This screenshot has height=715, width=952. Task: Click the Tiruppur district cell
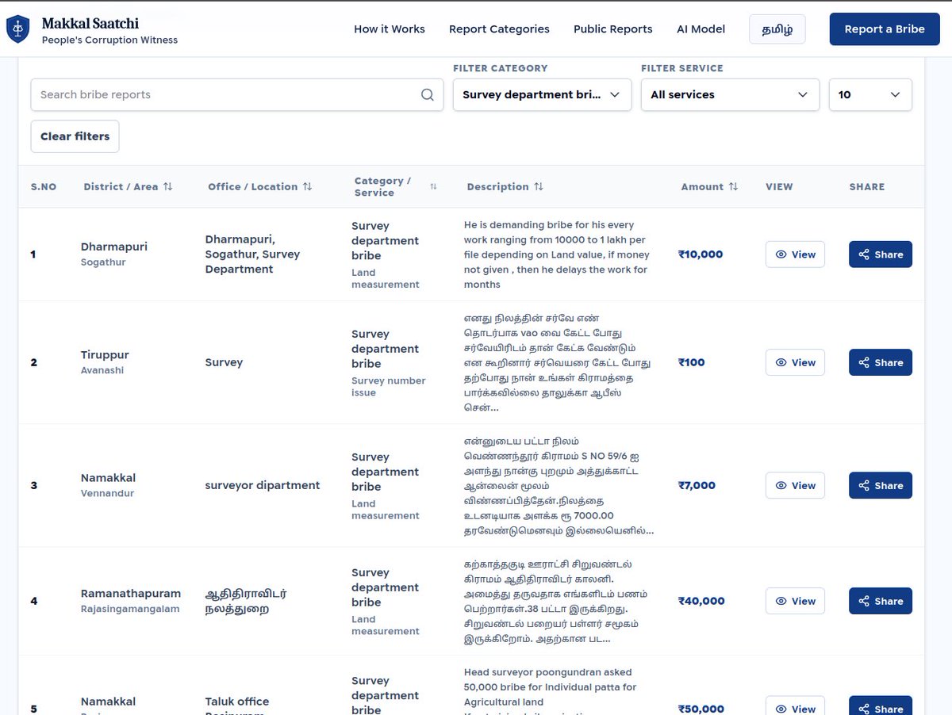coord(105,354)
